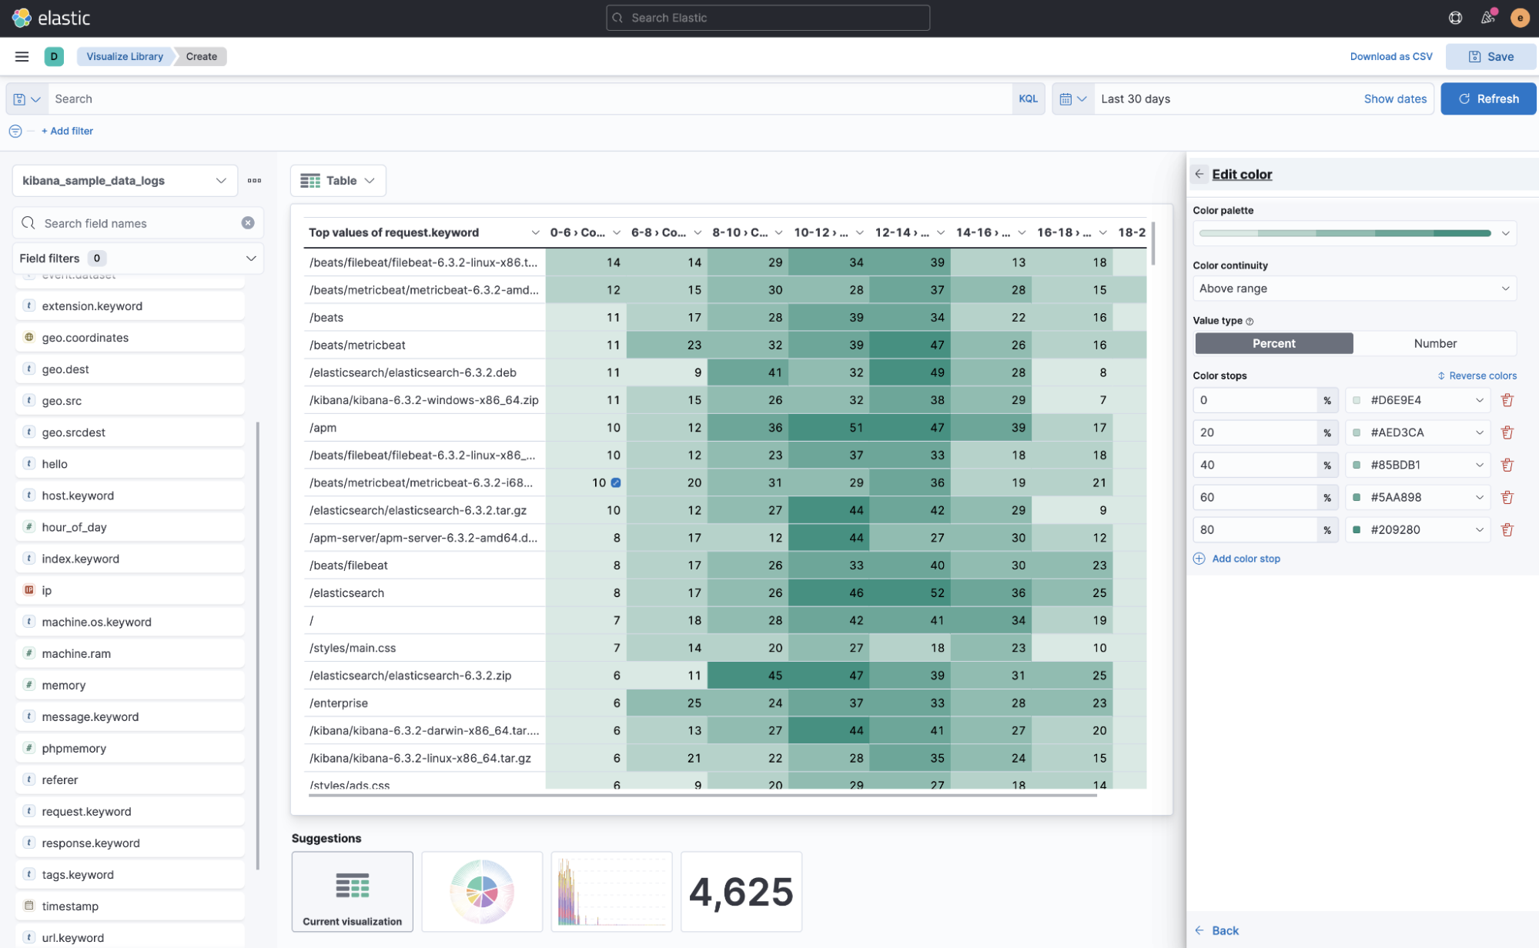Screen dimensions: 1539x948
Task: Clear the field name search box
Action: 247,223
